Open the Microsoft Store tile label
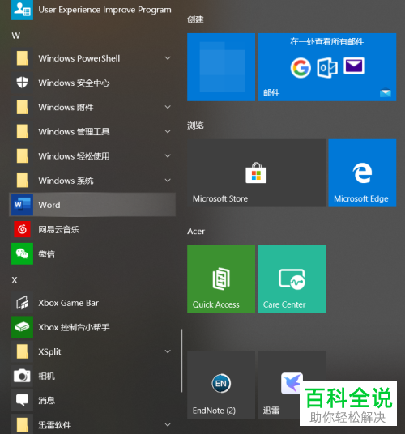Image resolution: width=405 pixels, height=434 pixels. (x=220, y=198)
